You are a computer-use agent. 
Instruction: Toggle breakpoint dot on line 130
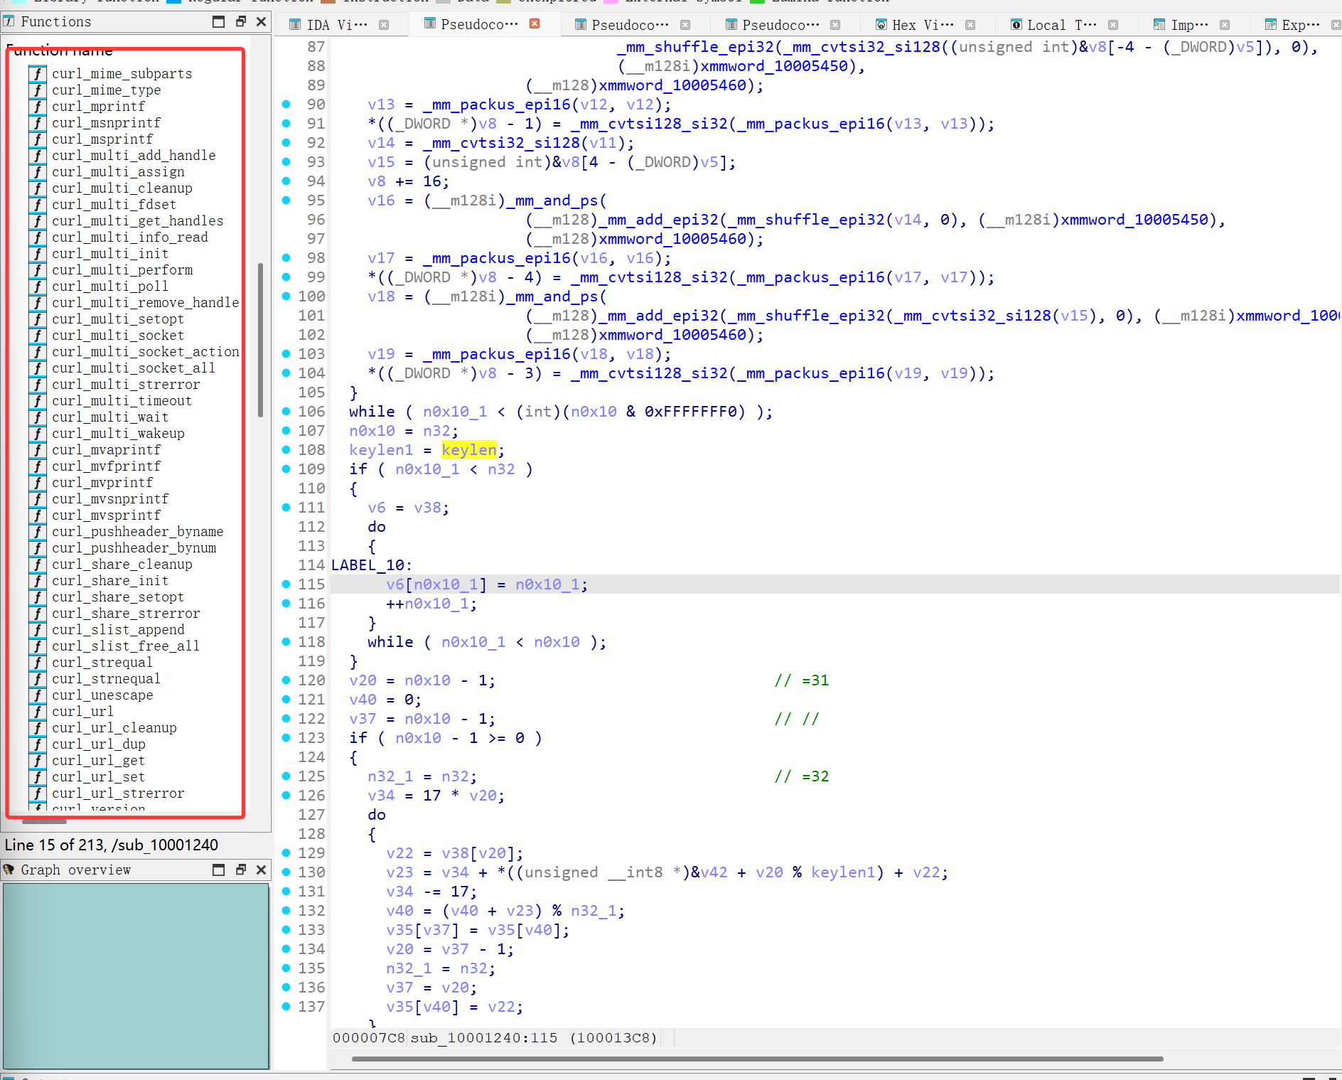coord(286,872)
